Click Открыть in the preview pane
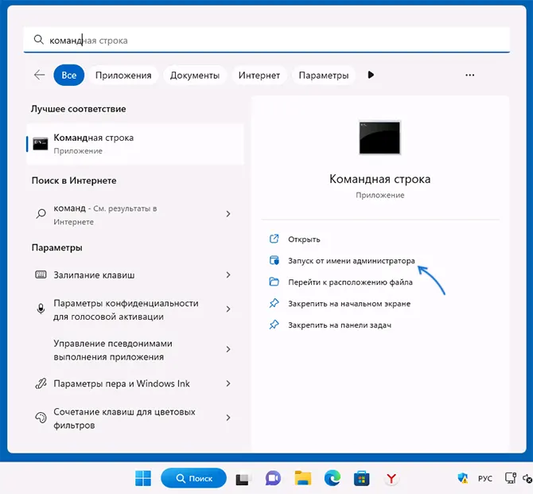This screenshot has width=533, height=494. pyautogui.click(x=304, y=239)
